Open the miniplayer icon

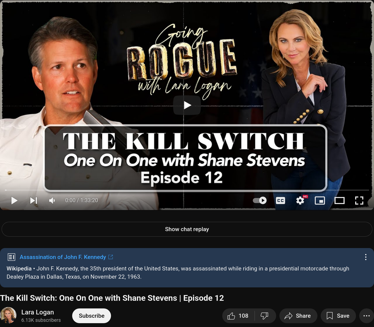tap(320, 201)
